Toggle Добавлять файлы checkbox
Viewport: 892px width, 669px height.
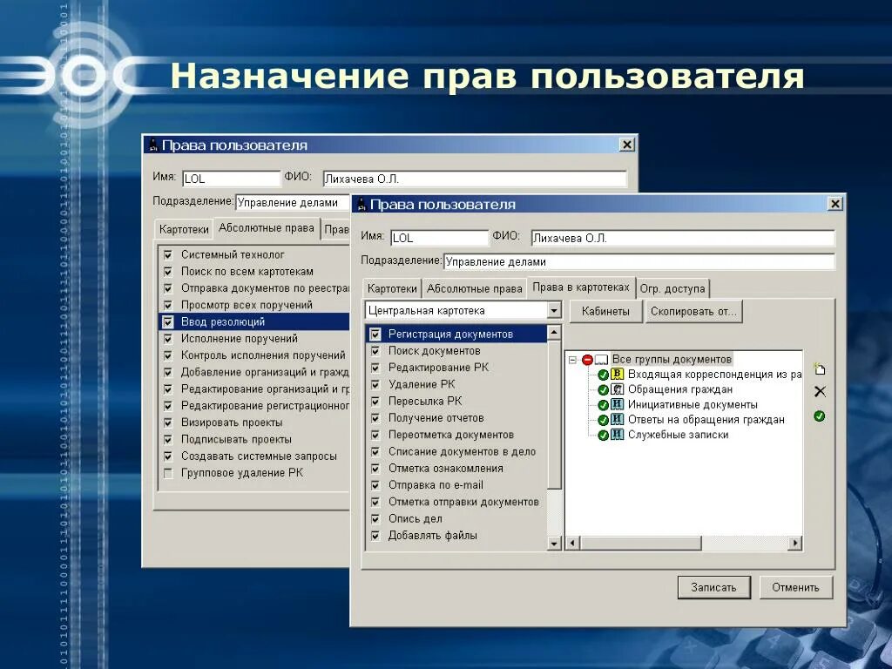coord(375,536)
